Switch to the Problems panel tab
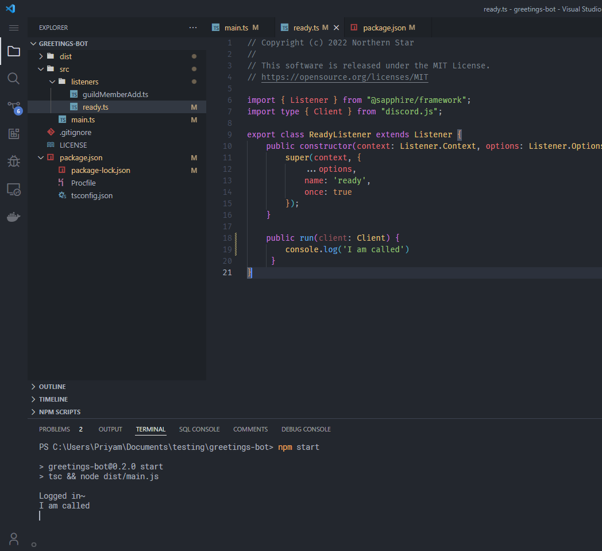602x551 pixels. [x=55, y=429]
